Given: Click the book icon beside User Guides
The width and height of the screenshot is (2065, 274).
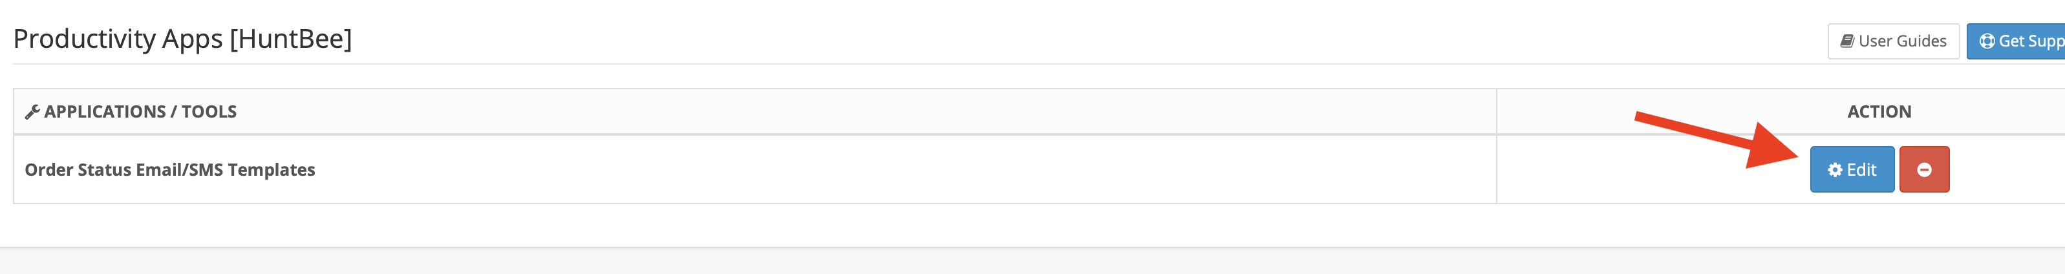Looking at the screenshot, I should [1847, 41].
